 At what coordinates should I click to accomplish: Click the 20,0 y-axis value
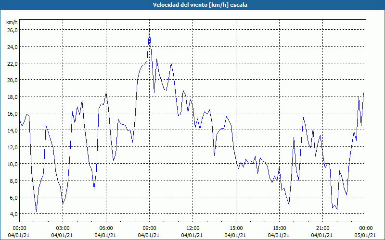click(x=12, y=80)
